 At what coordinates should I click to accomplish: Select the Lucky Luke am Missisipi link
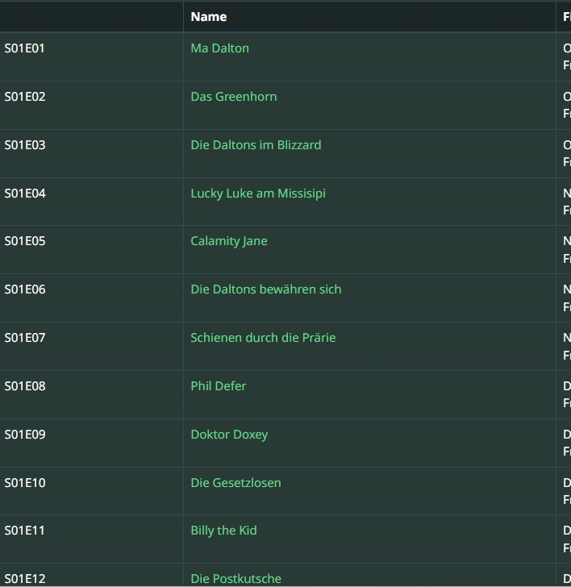pyautogui.click(x=258, y=194)
